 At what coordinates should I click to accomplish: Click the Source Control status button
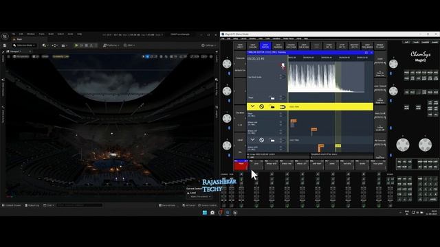click(x=208, y=205)
